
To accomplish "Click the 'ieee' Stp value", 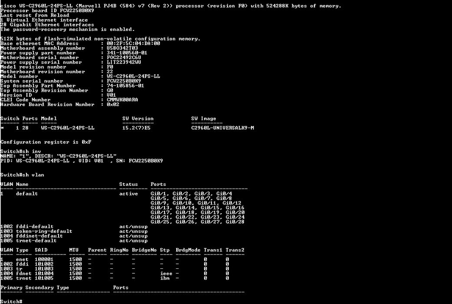I will click(166, 274).
